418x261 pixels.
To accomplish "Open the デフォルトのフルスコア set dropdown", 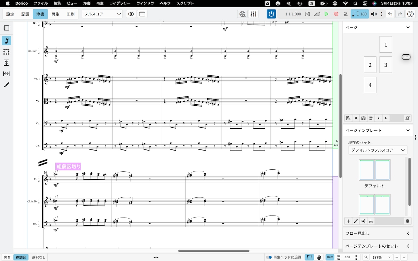I will click(x=378, y=150).
